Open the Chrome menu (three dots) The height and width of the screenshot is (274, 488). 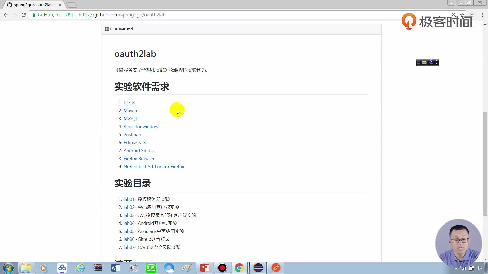(x=482, y=15)
